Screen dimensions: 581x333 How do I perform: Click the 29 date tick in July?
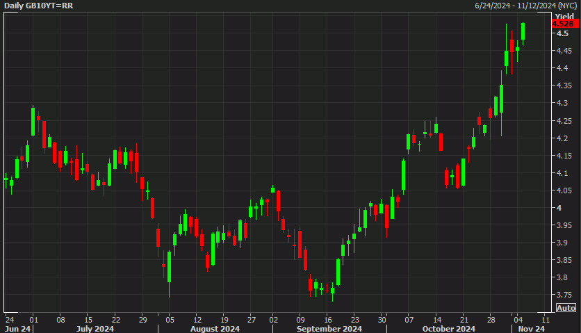point(143,320)
